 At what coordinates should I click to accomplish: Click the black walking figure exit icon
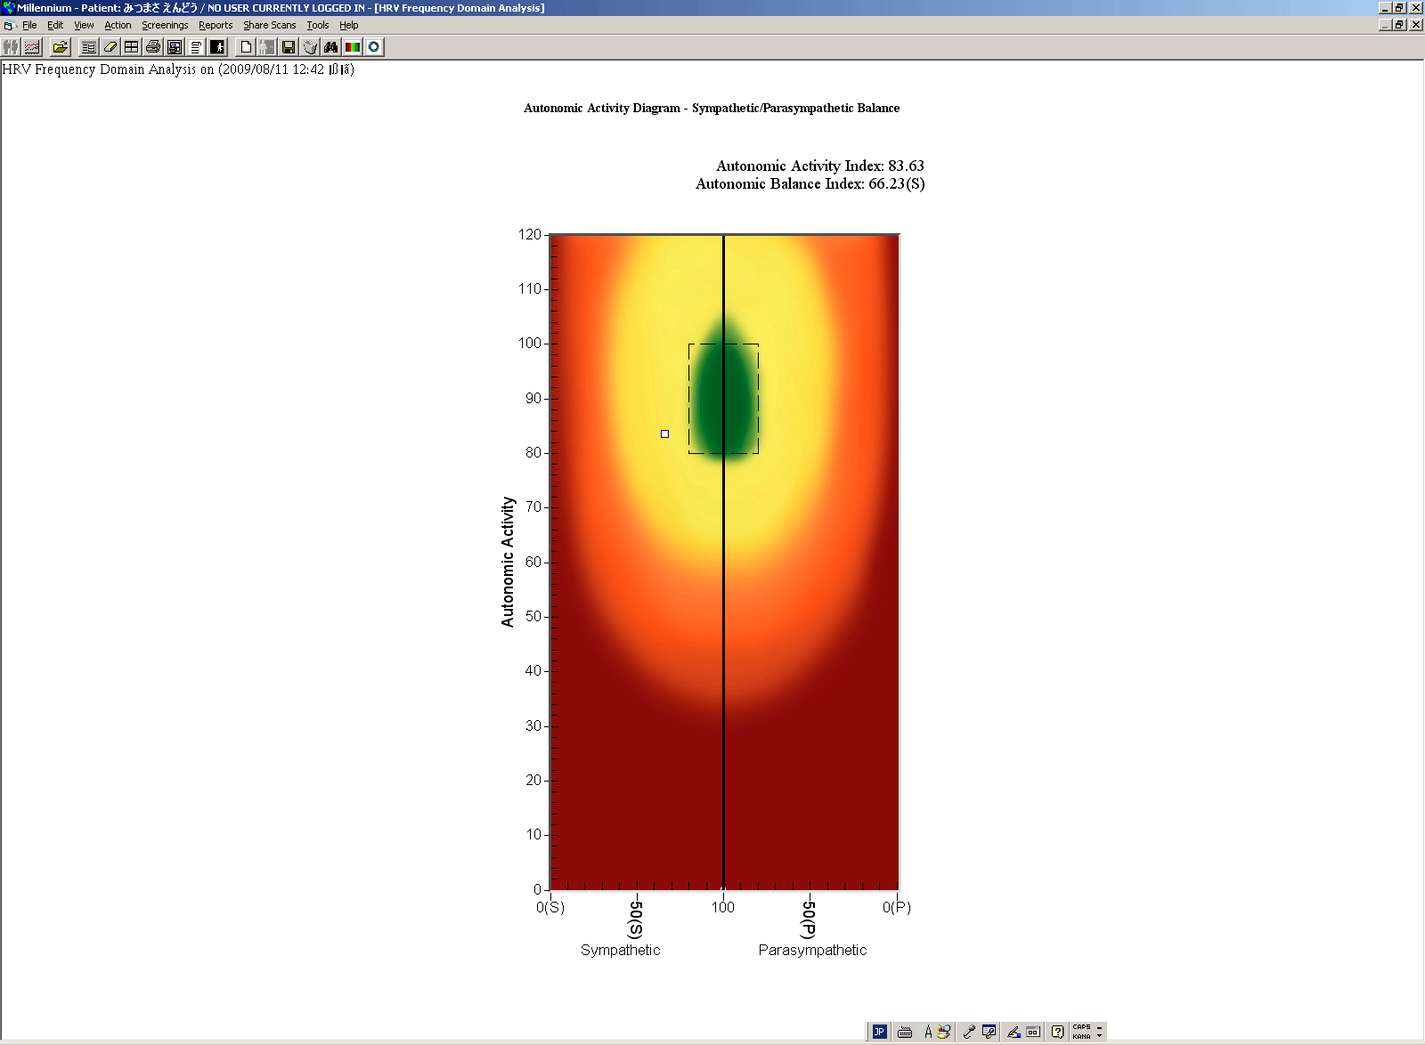pyautogui.click(x=217, y=47)
